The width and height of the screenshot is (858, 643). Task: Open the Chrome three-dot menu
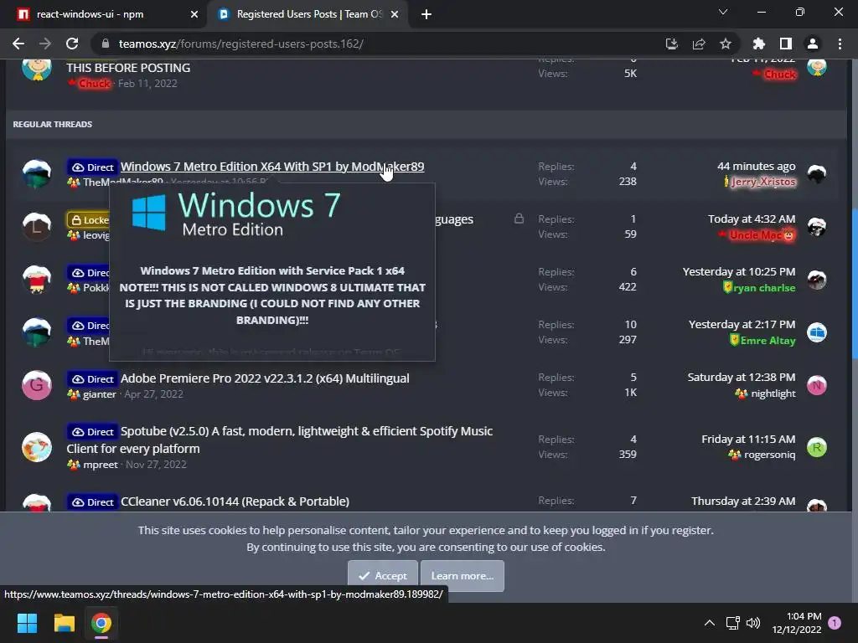(x=840, y=44)
